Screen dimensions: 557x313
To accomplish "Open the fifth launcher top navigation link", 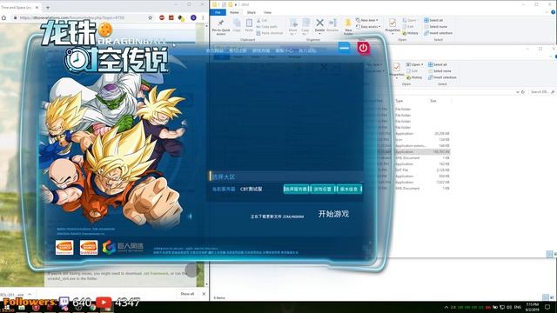I will [x=307, y=50].
